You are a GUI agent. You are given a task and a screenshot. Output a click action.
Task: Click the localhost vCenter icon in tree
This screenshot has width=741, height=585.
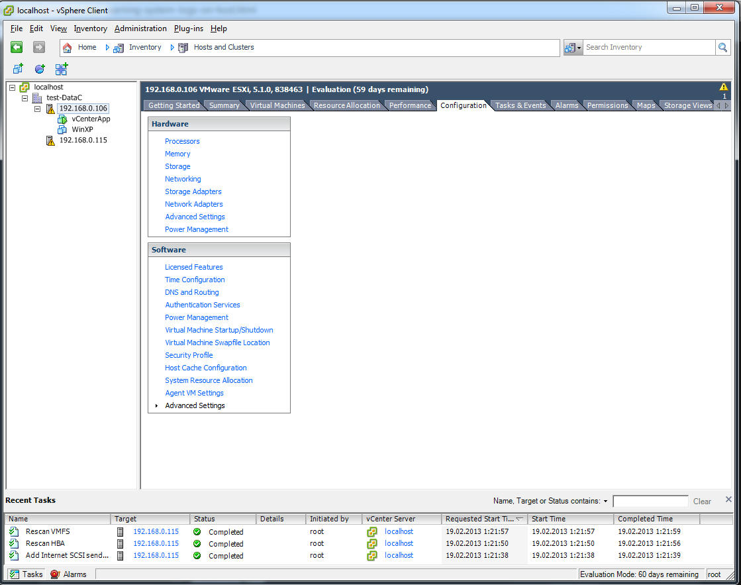pos(25,87)
